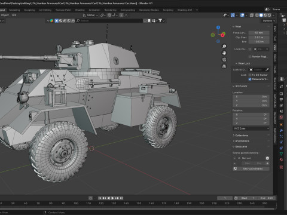
Task: Uncheck Camera to View checkbox
Action: coord(250,79)
